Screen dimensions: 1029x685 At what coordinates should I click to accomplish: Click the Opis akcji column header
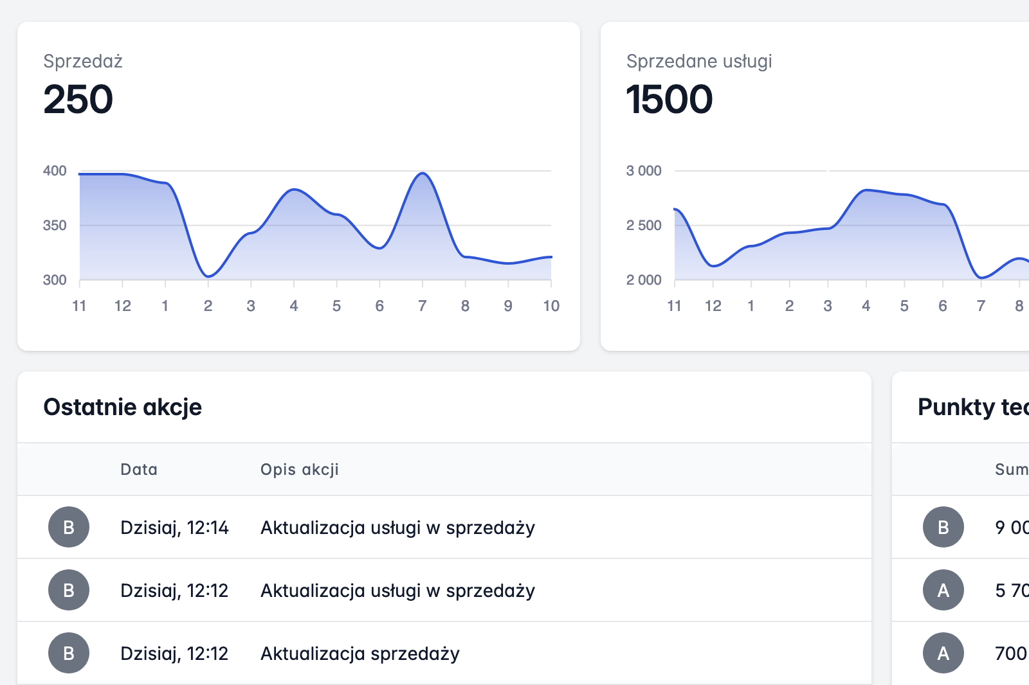pos(300,469)
